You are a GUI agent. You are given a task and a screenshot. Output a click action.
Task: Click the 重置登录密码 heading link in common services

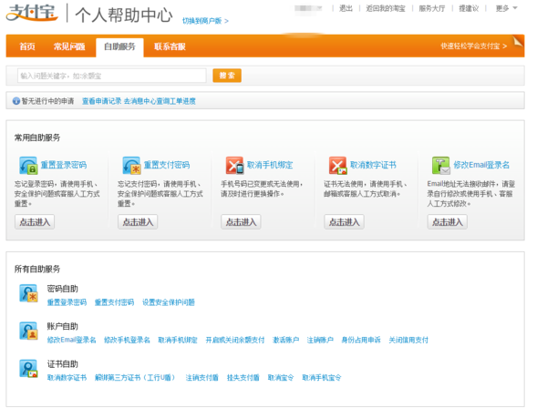pos(64,165)
